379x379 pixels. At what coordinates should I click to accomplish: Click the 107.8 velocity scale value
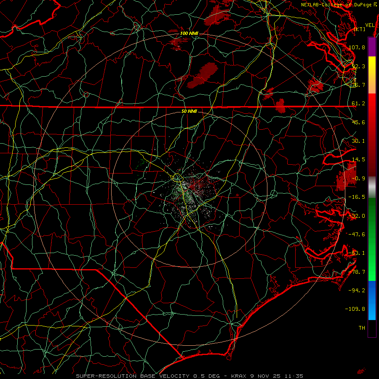[x=357, y=47]
